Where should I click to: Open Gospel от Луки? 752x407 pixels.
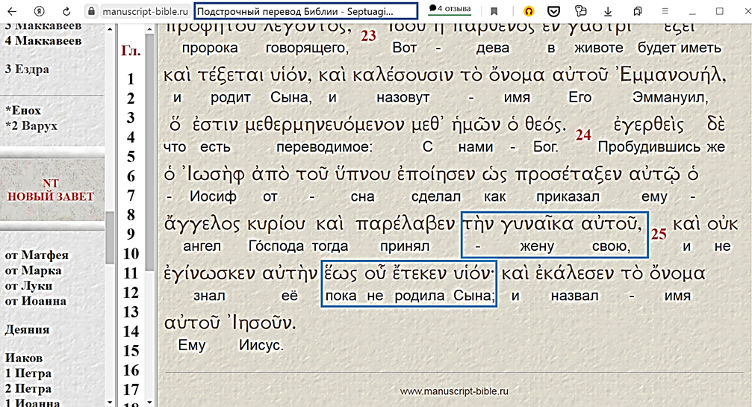tap(29, 286)
